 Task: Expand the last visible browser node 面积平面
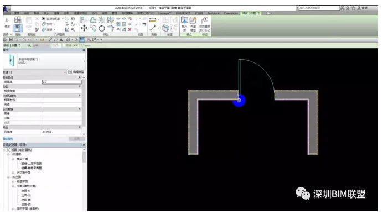pyautogui.click(x=13, y=209)
